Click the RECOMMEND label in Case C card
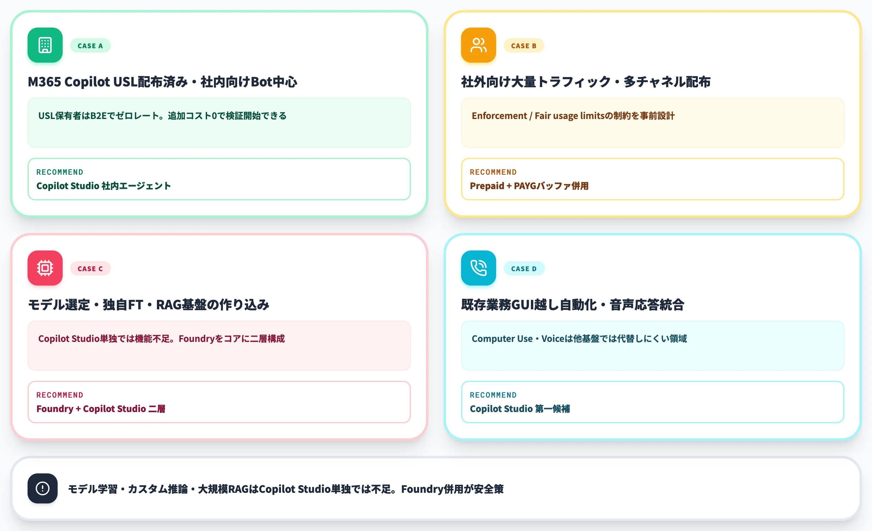This screenshot has height=531, width=872. [60, 395]
